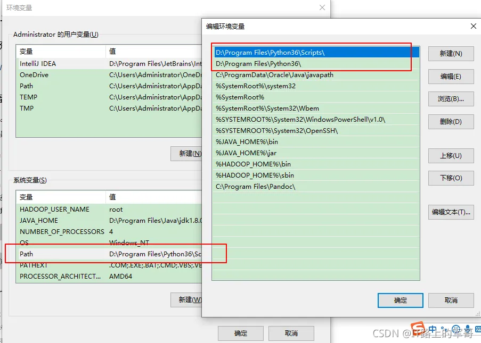Screen dimensions: 481x343
Task: Select the %HADOOP_HOME%\sbin entry
Action: [x=316, y=175]
